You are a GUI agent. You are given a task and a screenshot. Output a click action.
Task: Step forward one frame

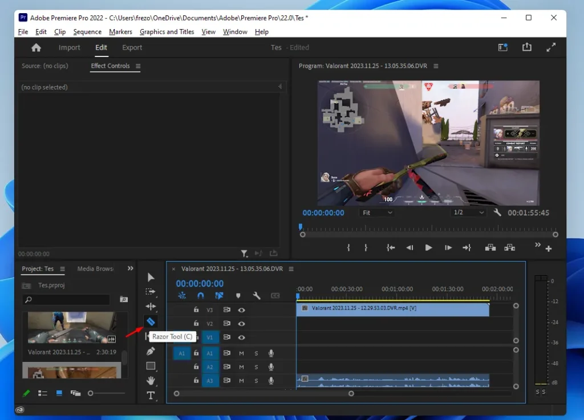[448, 248]
